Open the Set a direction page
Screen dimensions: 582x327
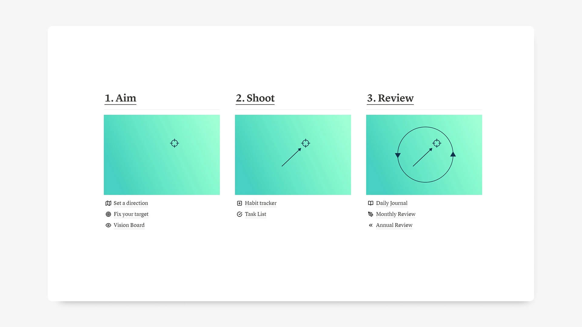click(x=130, y=203)
